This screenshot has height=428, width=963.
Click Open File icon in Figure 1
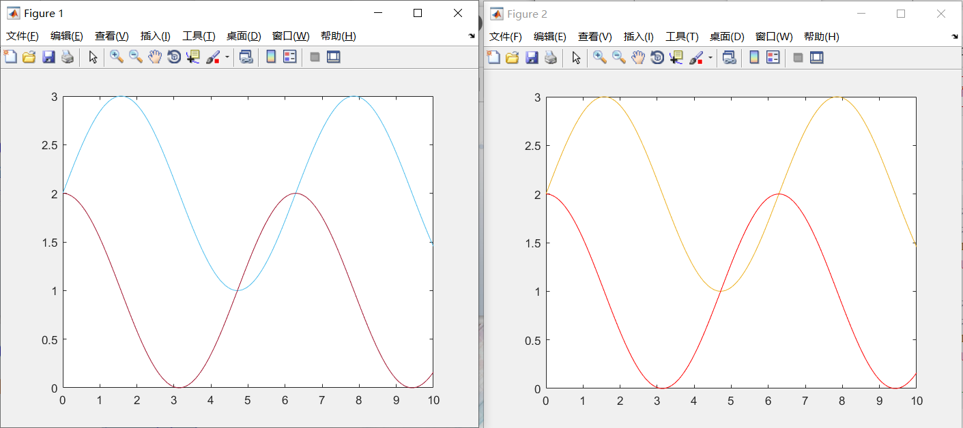pos(29,57)
